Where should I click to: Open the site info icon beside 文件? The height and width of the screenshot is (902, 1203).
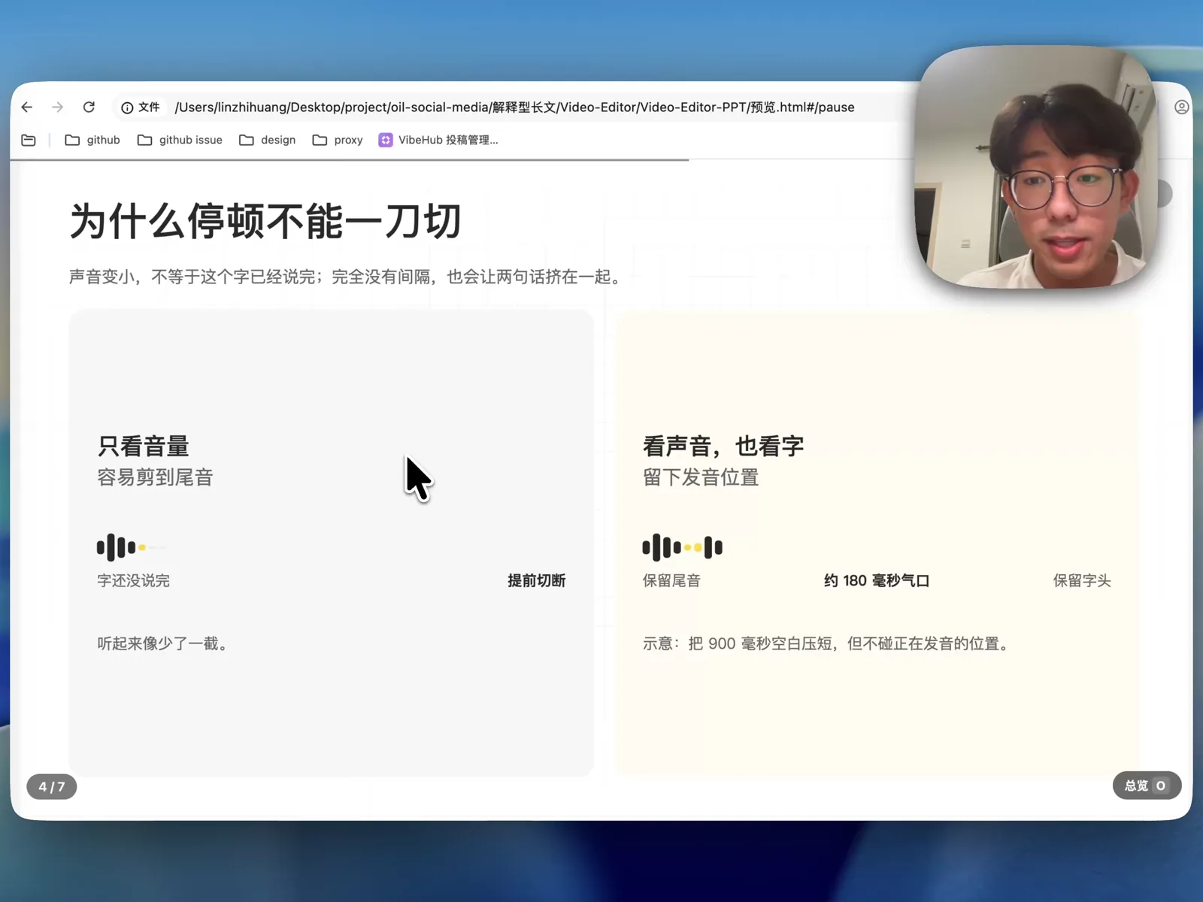coord(127,107)
